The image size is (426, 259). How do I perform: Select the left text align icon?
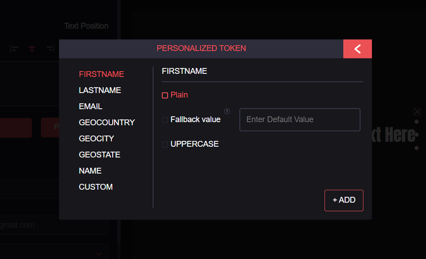click(x=14, y=49)
